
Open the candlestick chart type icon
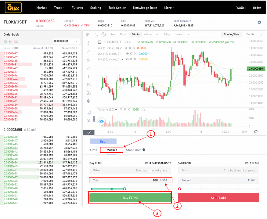[88, 34]
